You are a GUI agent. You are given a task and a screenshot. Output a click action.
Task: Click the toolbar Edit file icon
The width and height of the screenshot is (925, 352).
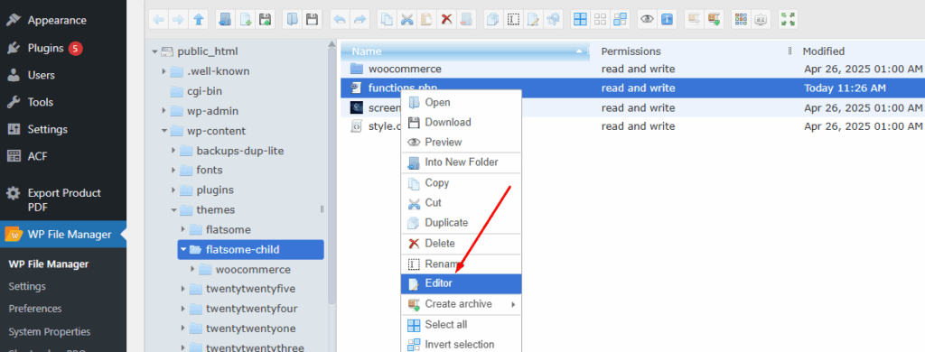click(x=533, y=20)
